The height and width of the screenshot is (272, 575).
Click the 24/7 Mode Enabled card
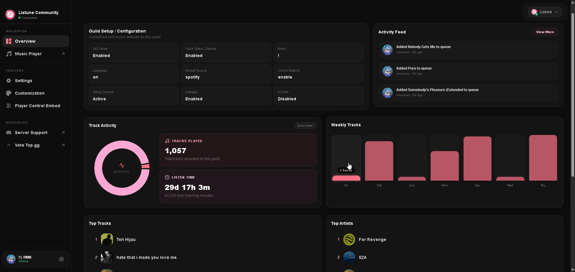point(134,53)
